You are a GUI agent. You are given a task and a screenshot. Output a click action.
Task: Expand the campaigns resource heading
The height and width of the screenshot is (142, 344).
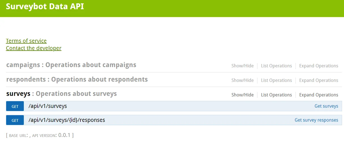23,65
